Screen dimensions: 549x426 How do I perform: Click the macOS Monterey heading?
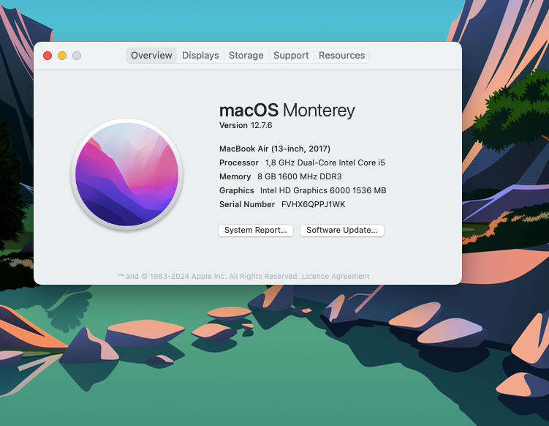287,111
